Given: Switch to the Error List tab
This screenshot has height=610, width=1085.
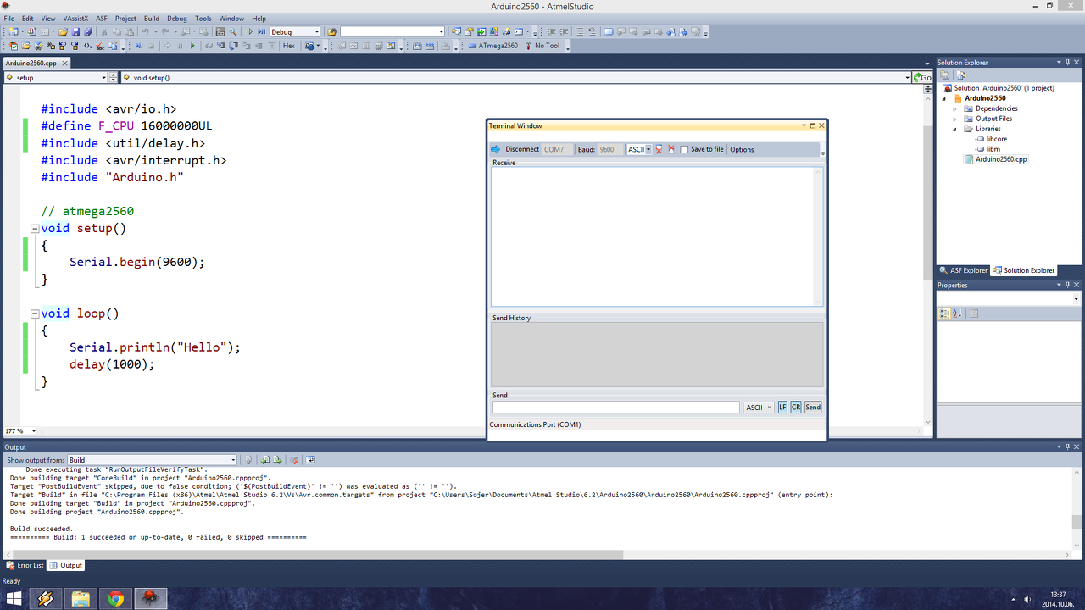Looking at the screenshot, I should point(25,565).
